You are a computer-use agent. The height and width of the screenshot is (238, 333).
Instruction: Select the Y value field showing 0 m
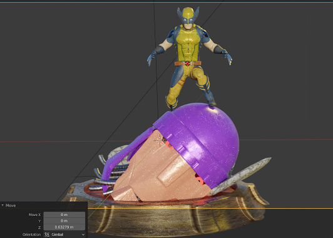pyautogui.click(x=64, y=221)
